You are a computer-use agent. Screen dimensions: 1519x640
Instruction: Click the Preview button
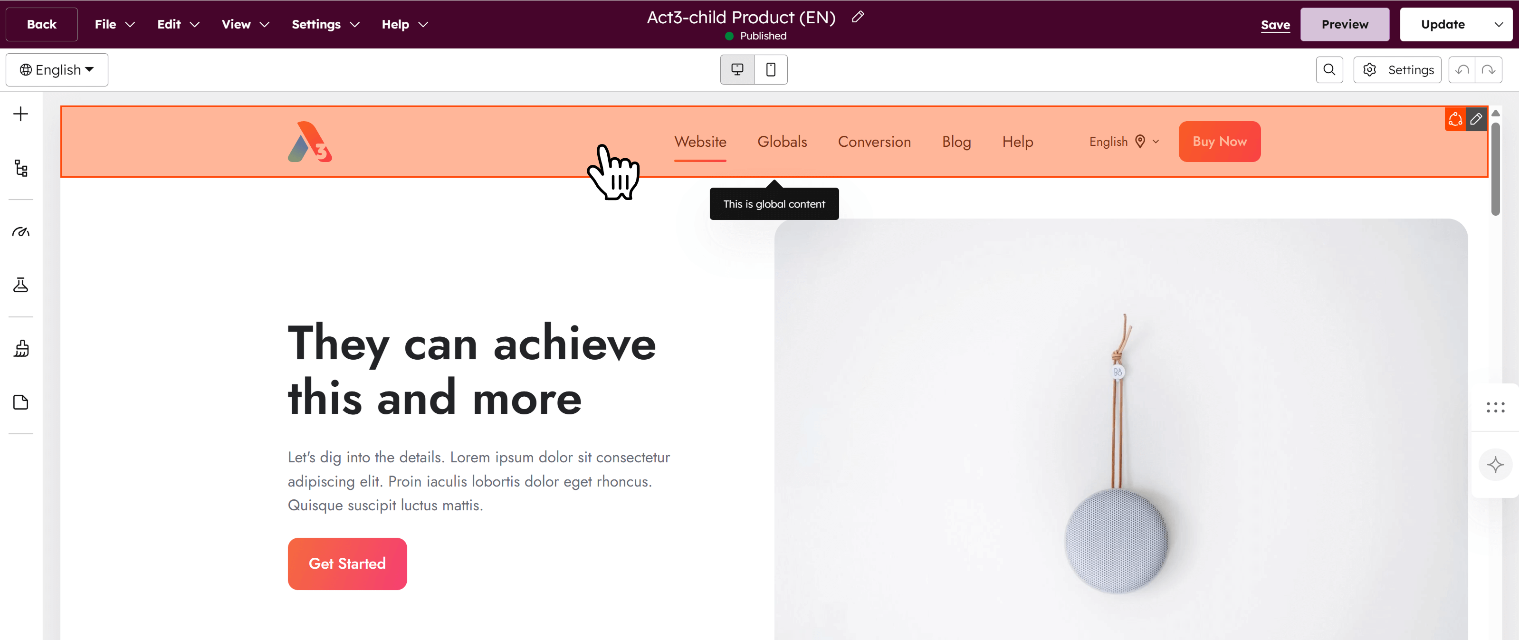tap(1345, 24)
